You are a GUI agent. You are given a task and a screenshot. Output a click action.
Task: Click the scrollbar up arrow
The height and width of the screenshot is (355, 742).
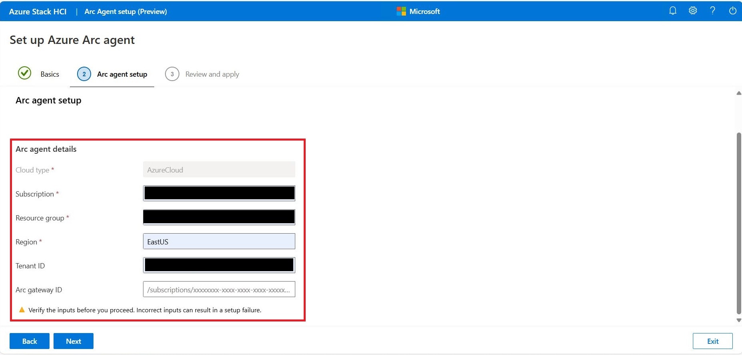click(x=739, y=93)
